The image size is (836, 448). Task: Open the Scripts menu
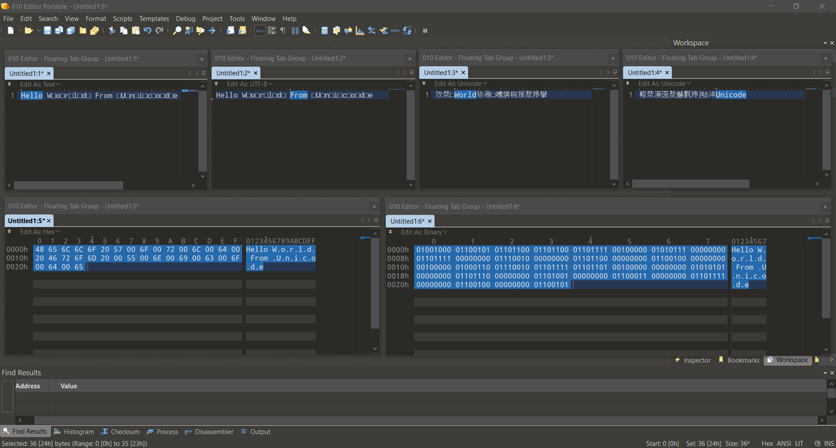(x=123, y=18)
